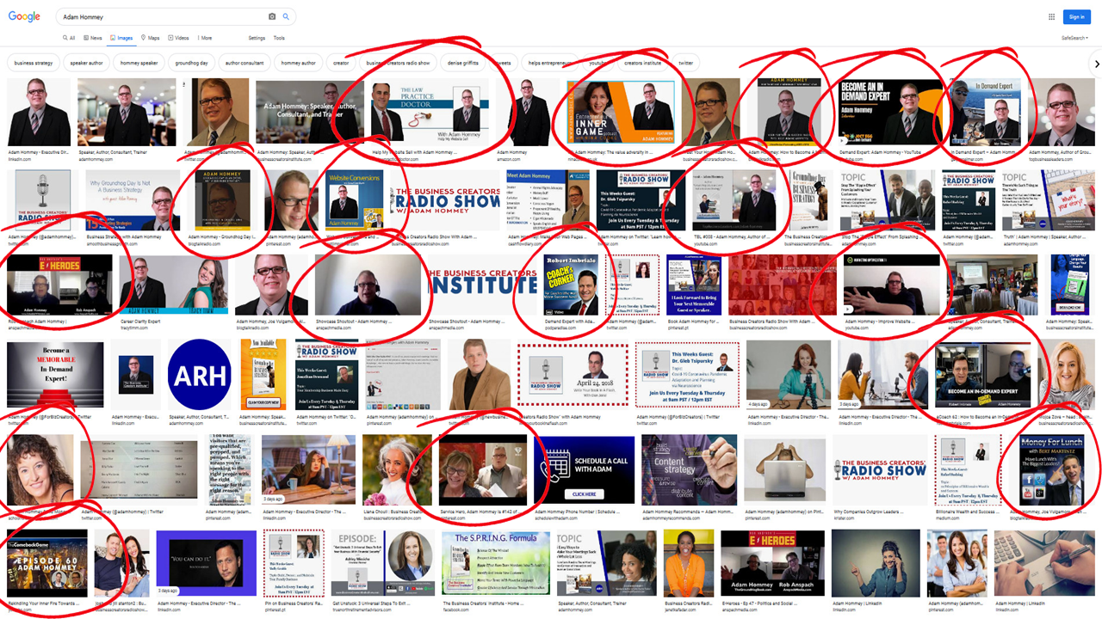This screenshot has height=619, width=1102.
Task: Open Become a Memorable In Demand Expert image
Action: tap(55, 374)
